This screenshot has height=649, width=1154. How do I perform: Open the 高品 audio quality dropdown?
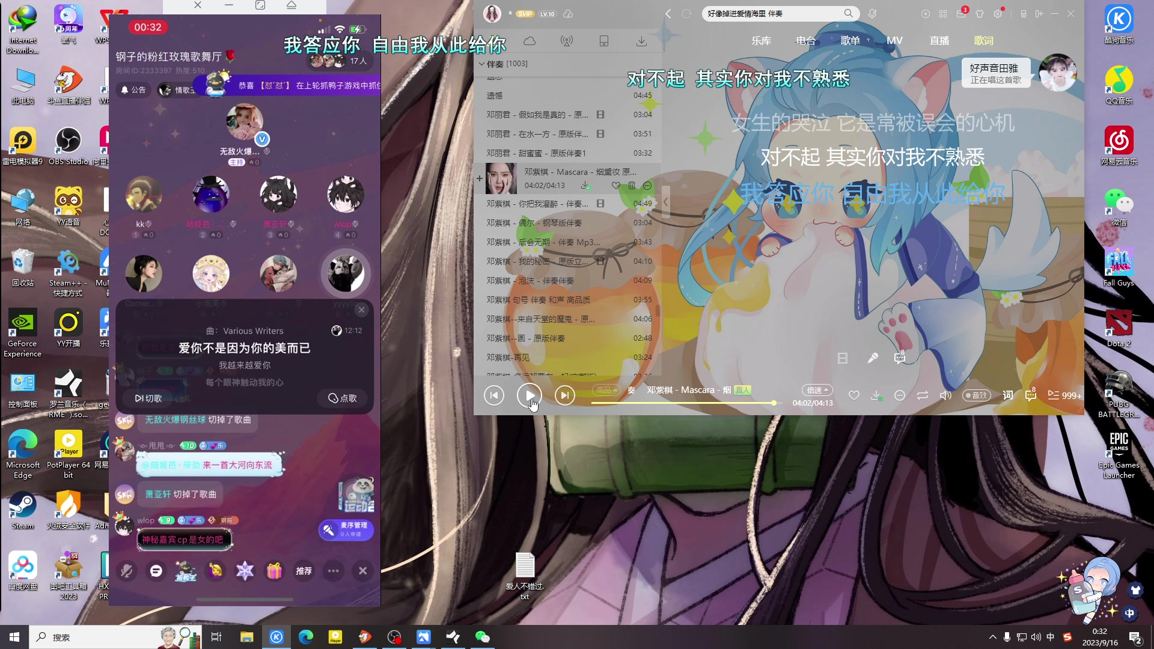pyautogui.click(x=606, y=390)
